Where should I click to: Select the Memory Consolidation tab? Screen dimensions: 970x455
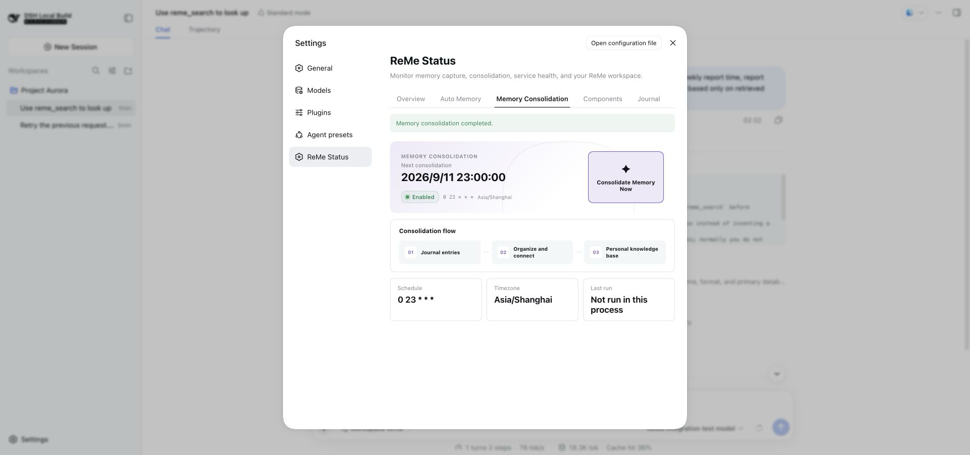[x=532, y=99]
